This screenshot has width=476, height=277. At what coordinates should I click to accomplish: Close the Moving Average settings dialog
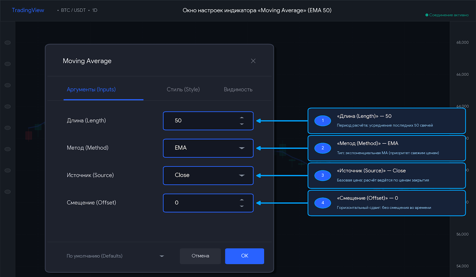pos(253,61)
